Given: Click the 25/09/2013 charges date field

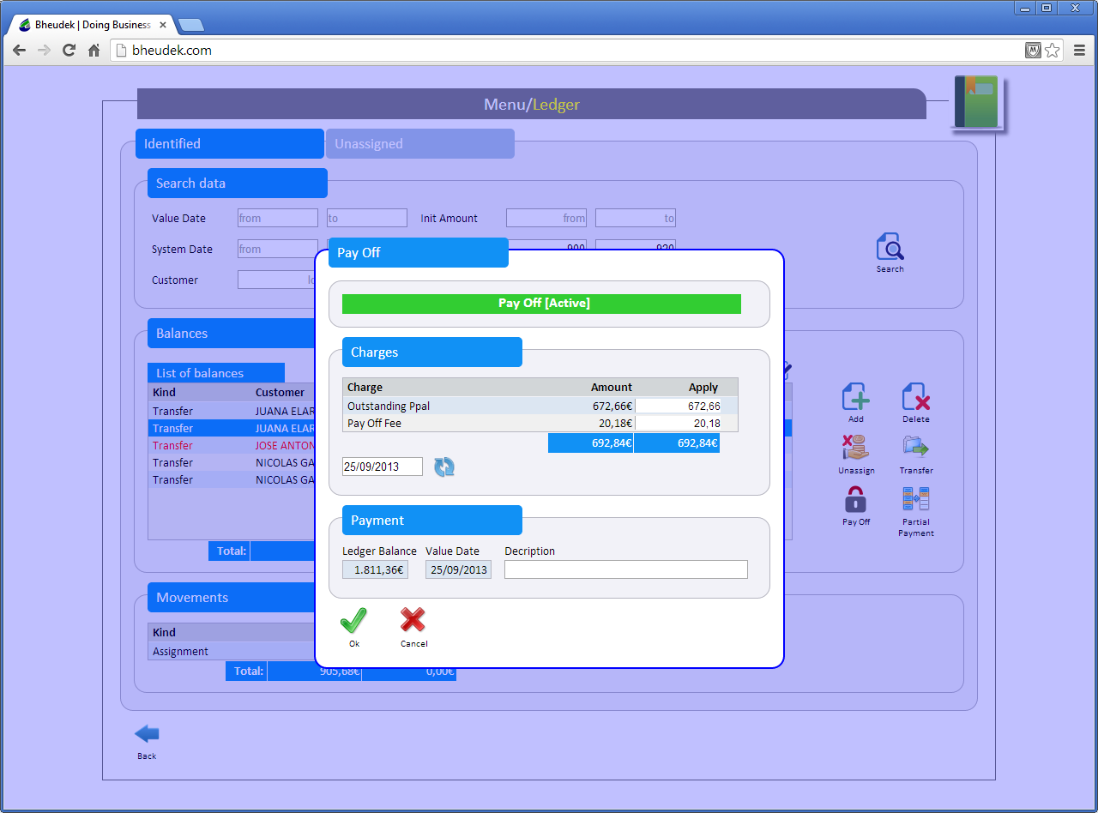Looking at the screenshot, I should (x=382, y=467).
